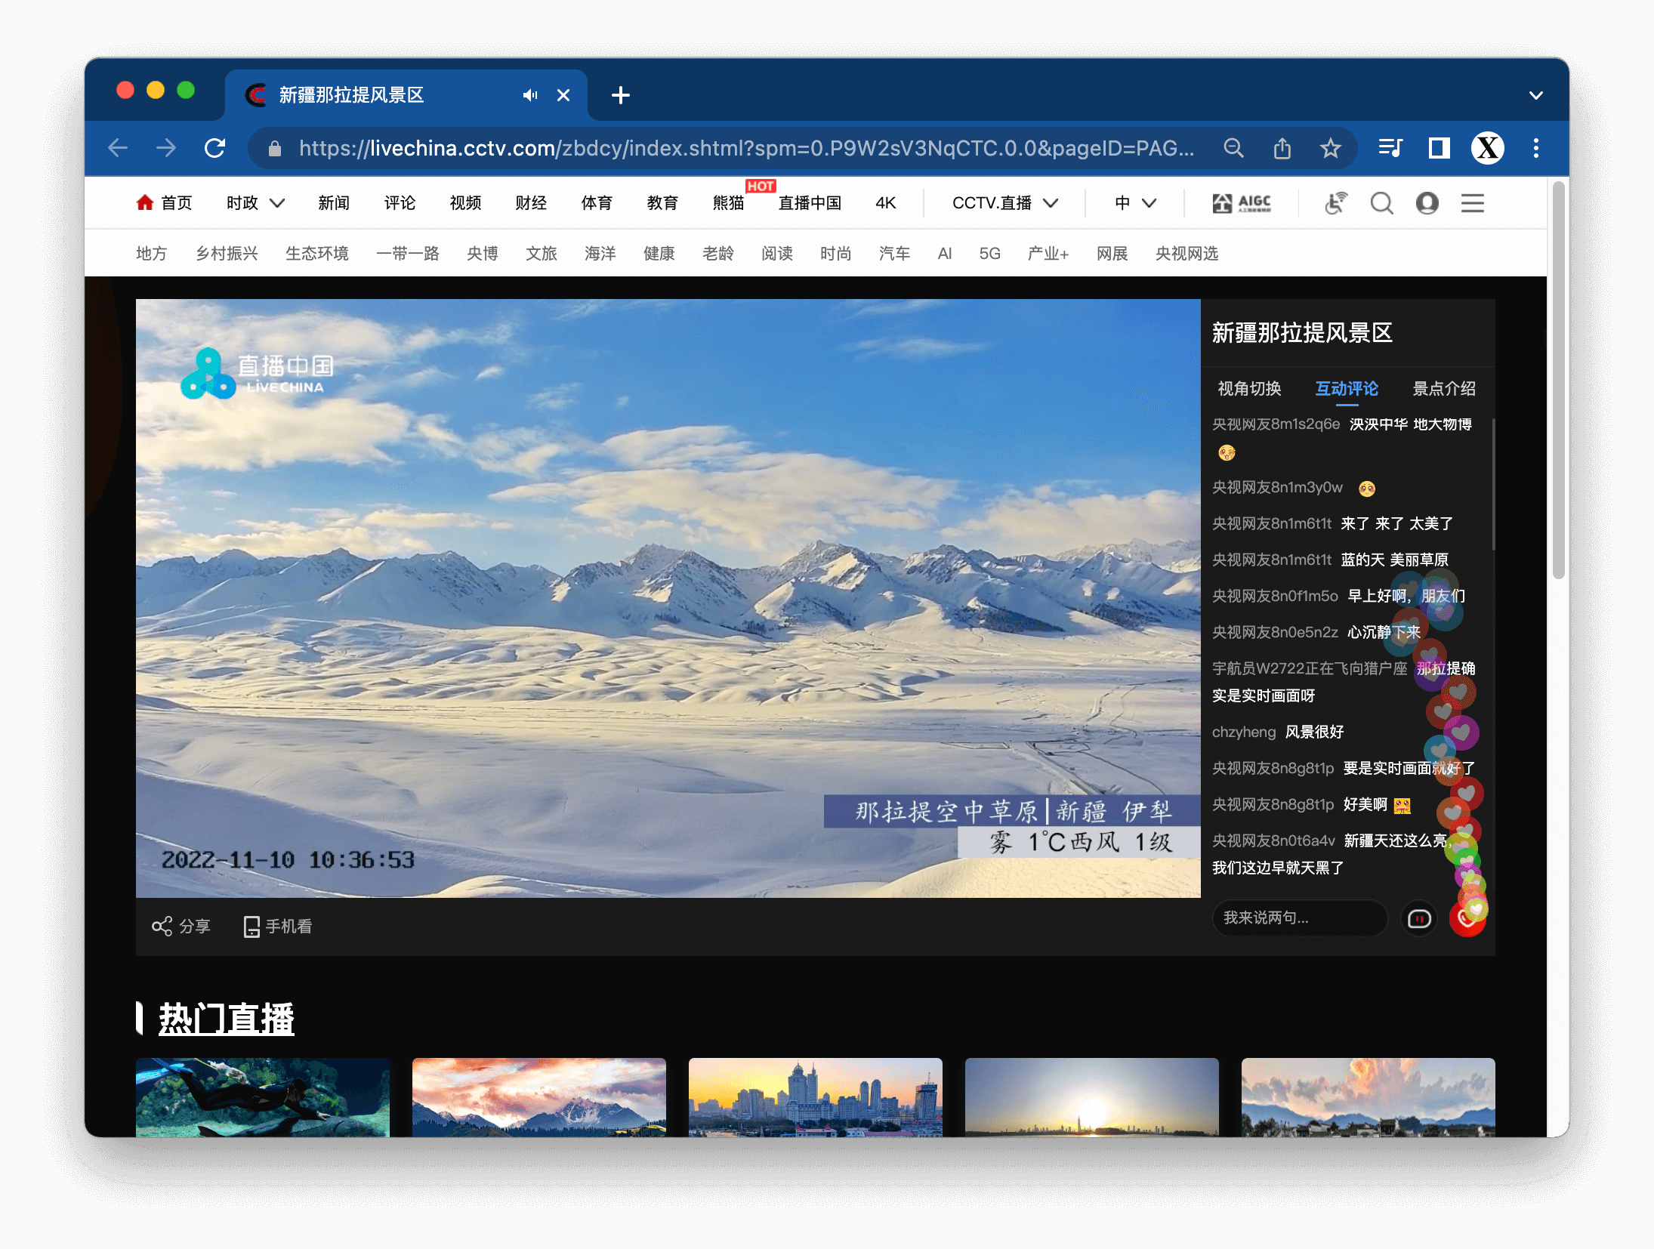
Task: Click the zoom magnifier in address bar
Action: click(x=1233, y=148)
